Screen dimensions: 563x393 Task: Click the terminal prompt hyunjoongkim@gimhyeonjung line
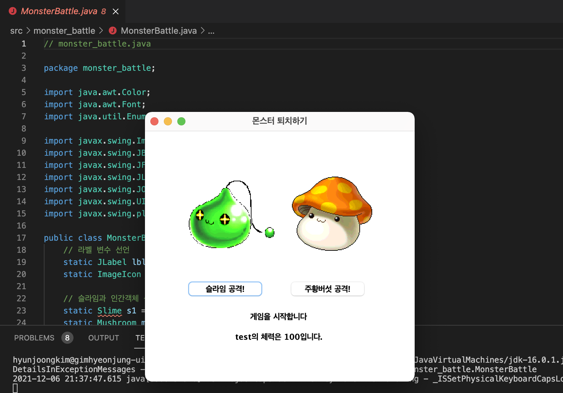pyautogui.click(x=79, y=360)
